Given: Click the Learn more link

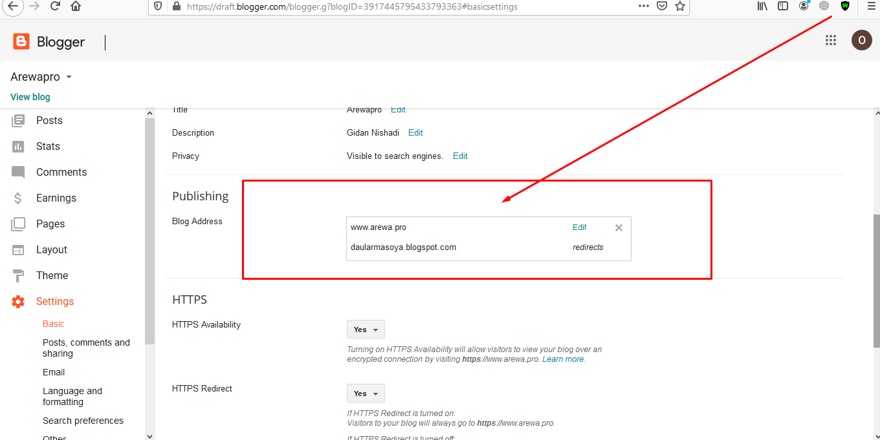Looking at the screenshot, I should click(x=563, y=359).
